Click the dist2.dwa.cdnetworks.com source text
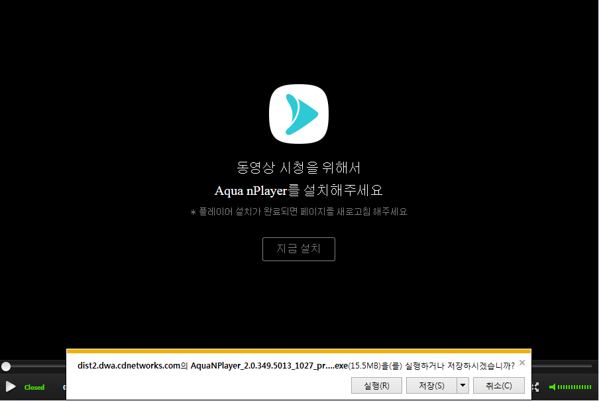599x401 pixels. tap(129, 365)
